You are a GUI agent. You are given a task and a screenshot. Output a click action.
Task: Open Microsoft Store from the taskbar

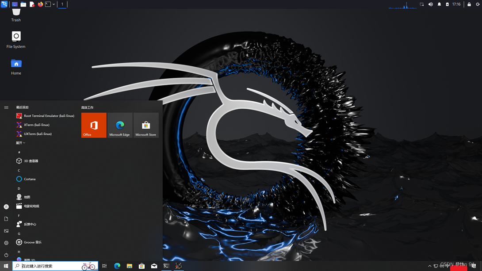tap(142, 266)
